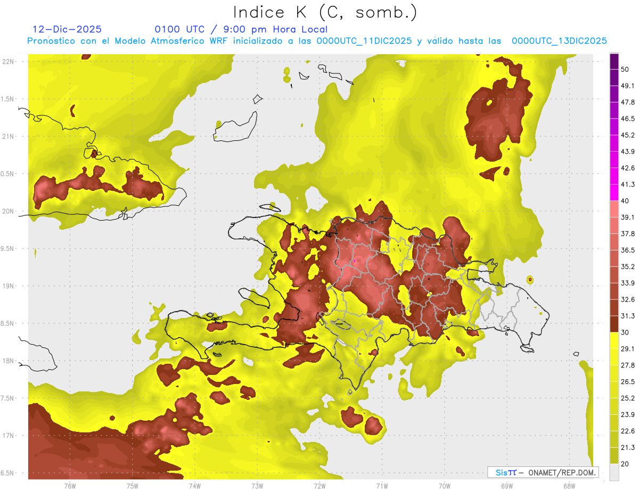Click the colorbar value '41.3'
Screen dimensions: 639x493
click(628, 185)
